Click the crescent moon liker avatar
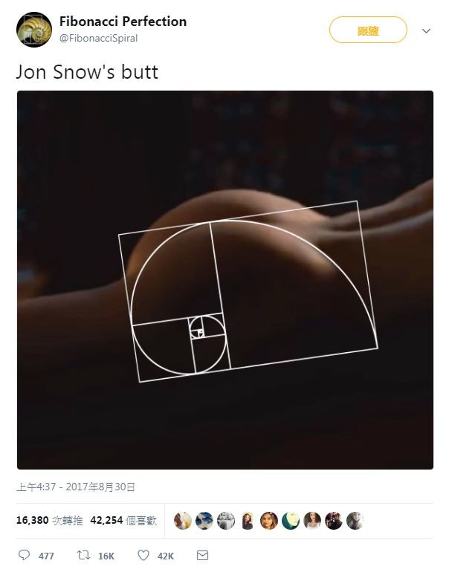The height and width of the screenshot is (575, 449). [291, 521]
